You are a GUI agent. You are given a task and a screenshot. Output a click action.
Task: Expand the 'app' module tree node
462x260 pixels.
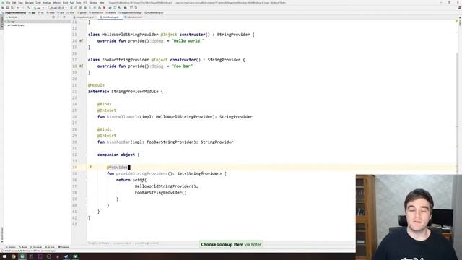pos(5,22)
